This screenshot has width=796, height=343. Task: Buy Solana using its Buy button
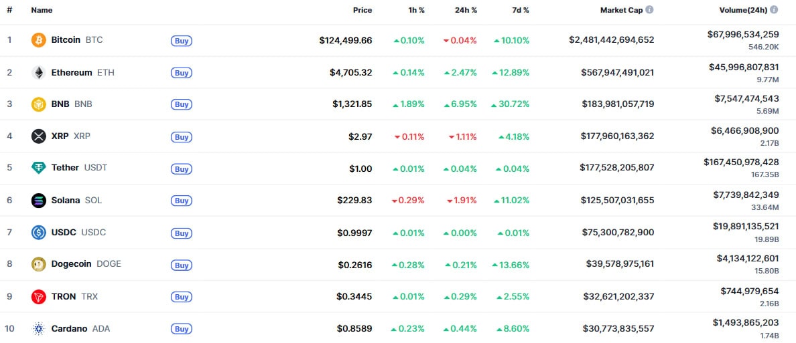pos(181,201)
